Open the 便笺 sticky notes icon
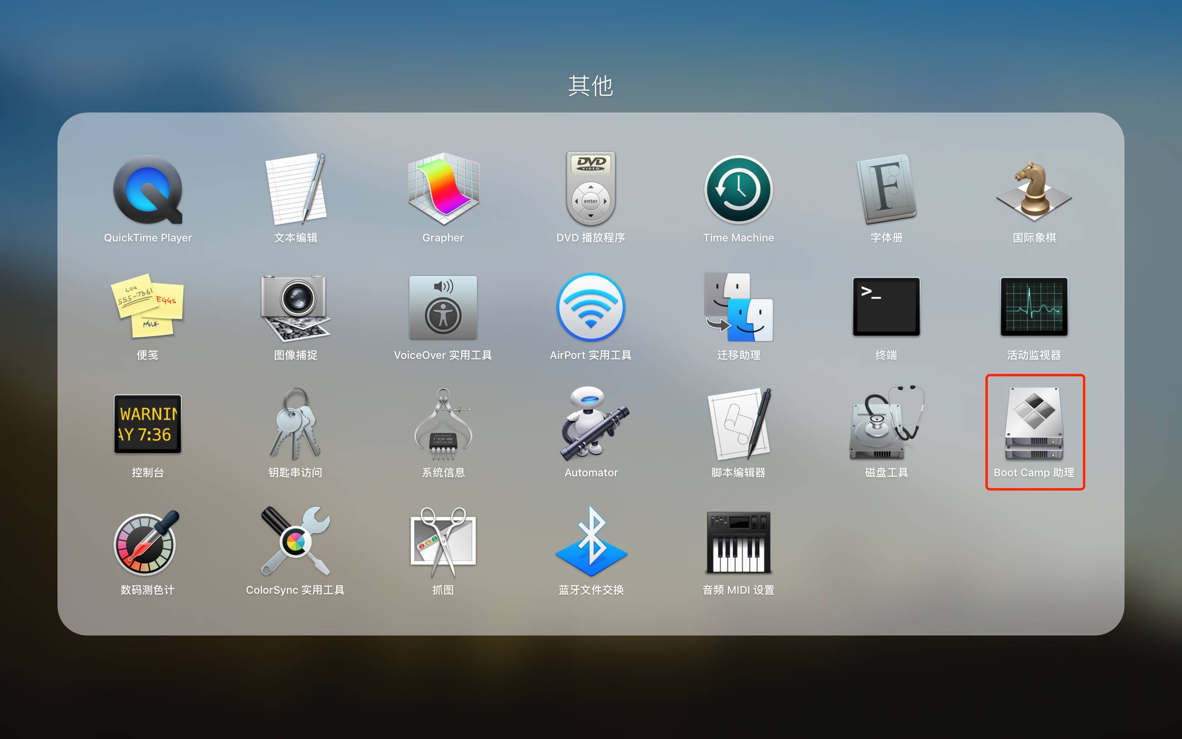1182x739 pixels. point(148,306)
